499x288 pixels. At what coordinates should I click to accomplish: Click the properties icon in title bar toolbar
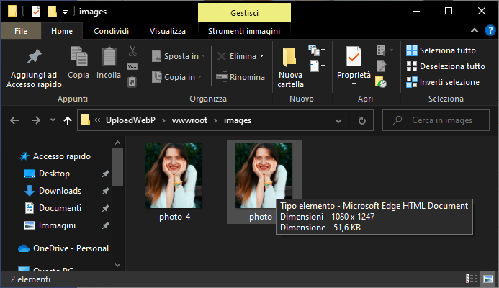(36, 12)
